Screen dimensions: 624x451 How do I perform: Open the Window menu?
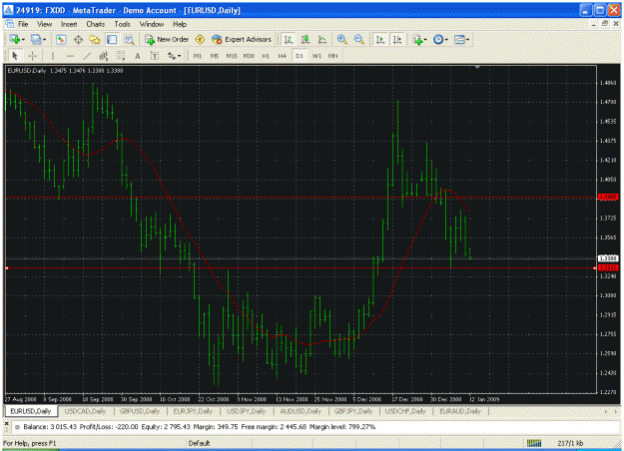click(152, 24)
